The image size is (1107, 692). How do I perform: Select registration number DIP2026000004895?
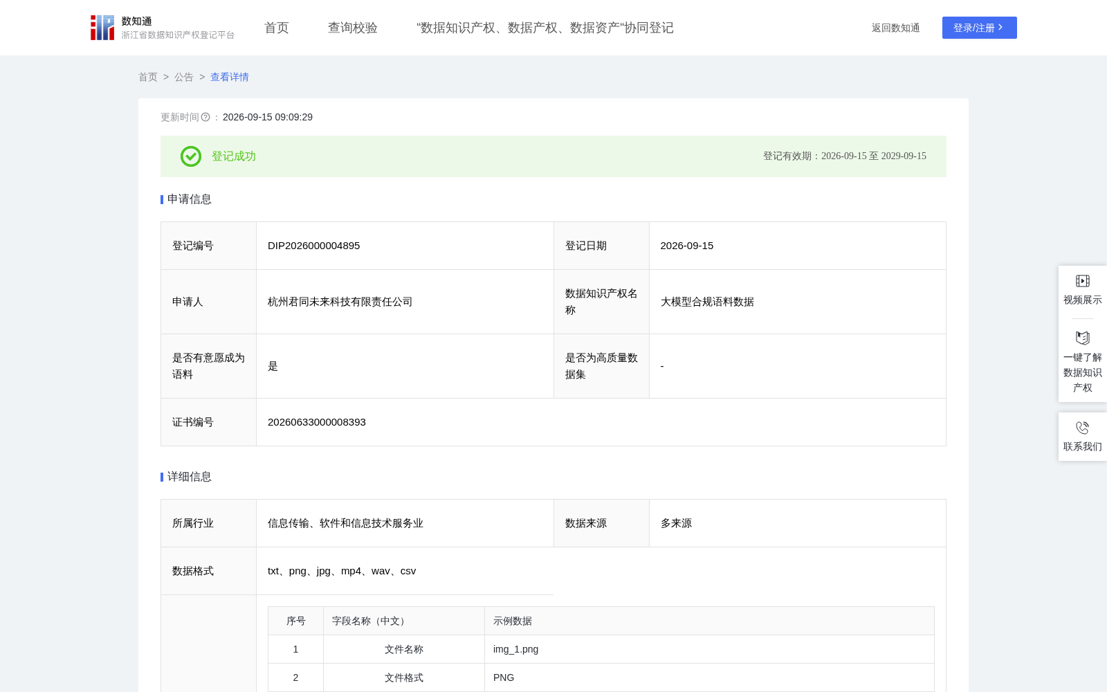click(x=314, y=246)
